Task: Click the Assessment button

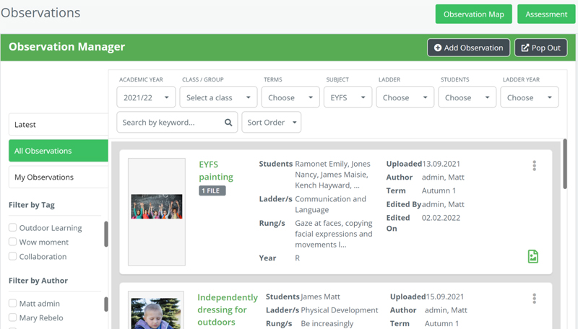Action: pos(546,14)
